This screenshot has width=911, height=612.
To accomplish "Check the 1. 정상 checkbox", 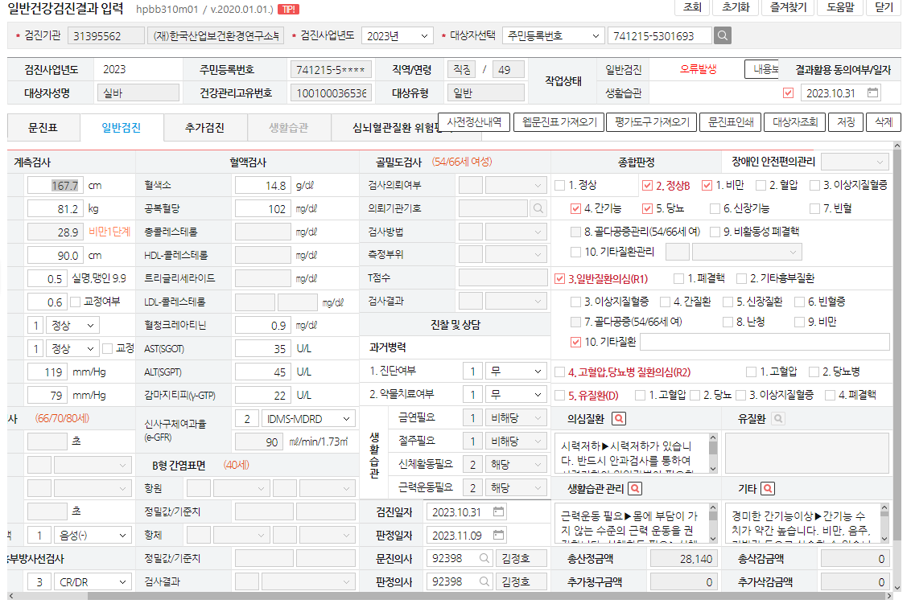I will (560, 185).
